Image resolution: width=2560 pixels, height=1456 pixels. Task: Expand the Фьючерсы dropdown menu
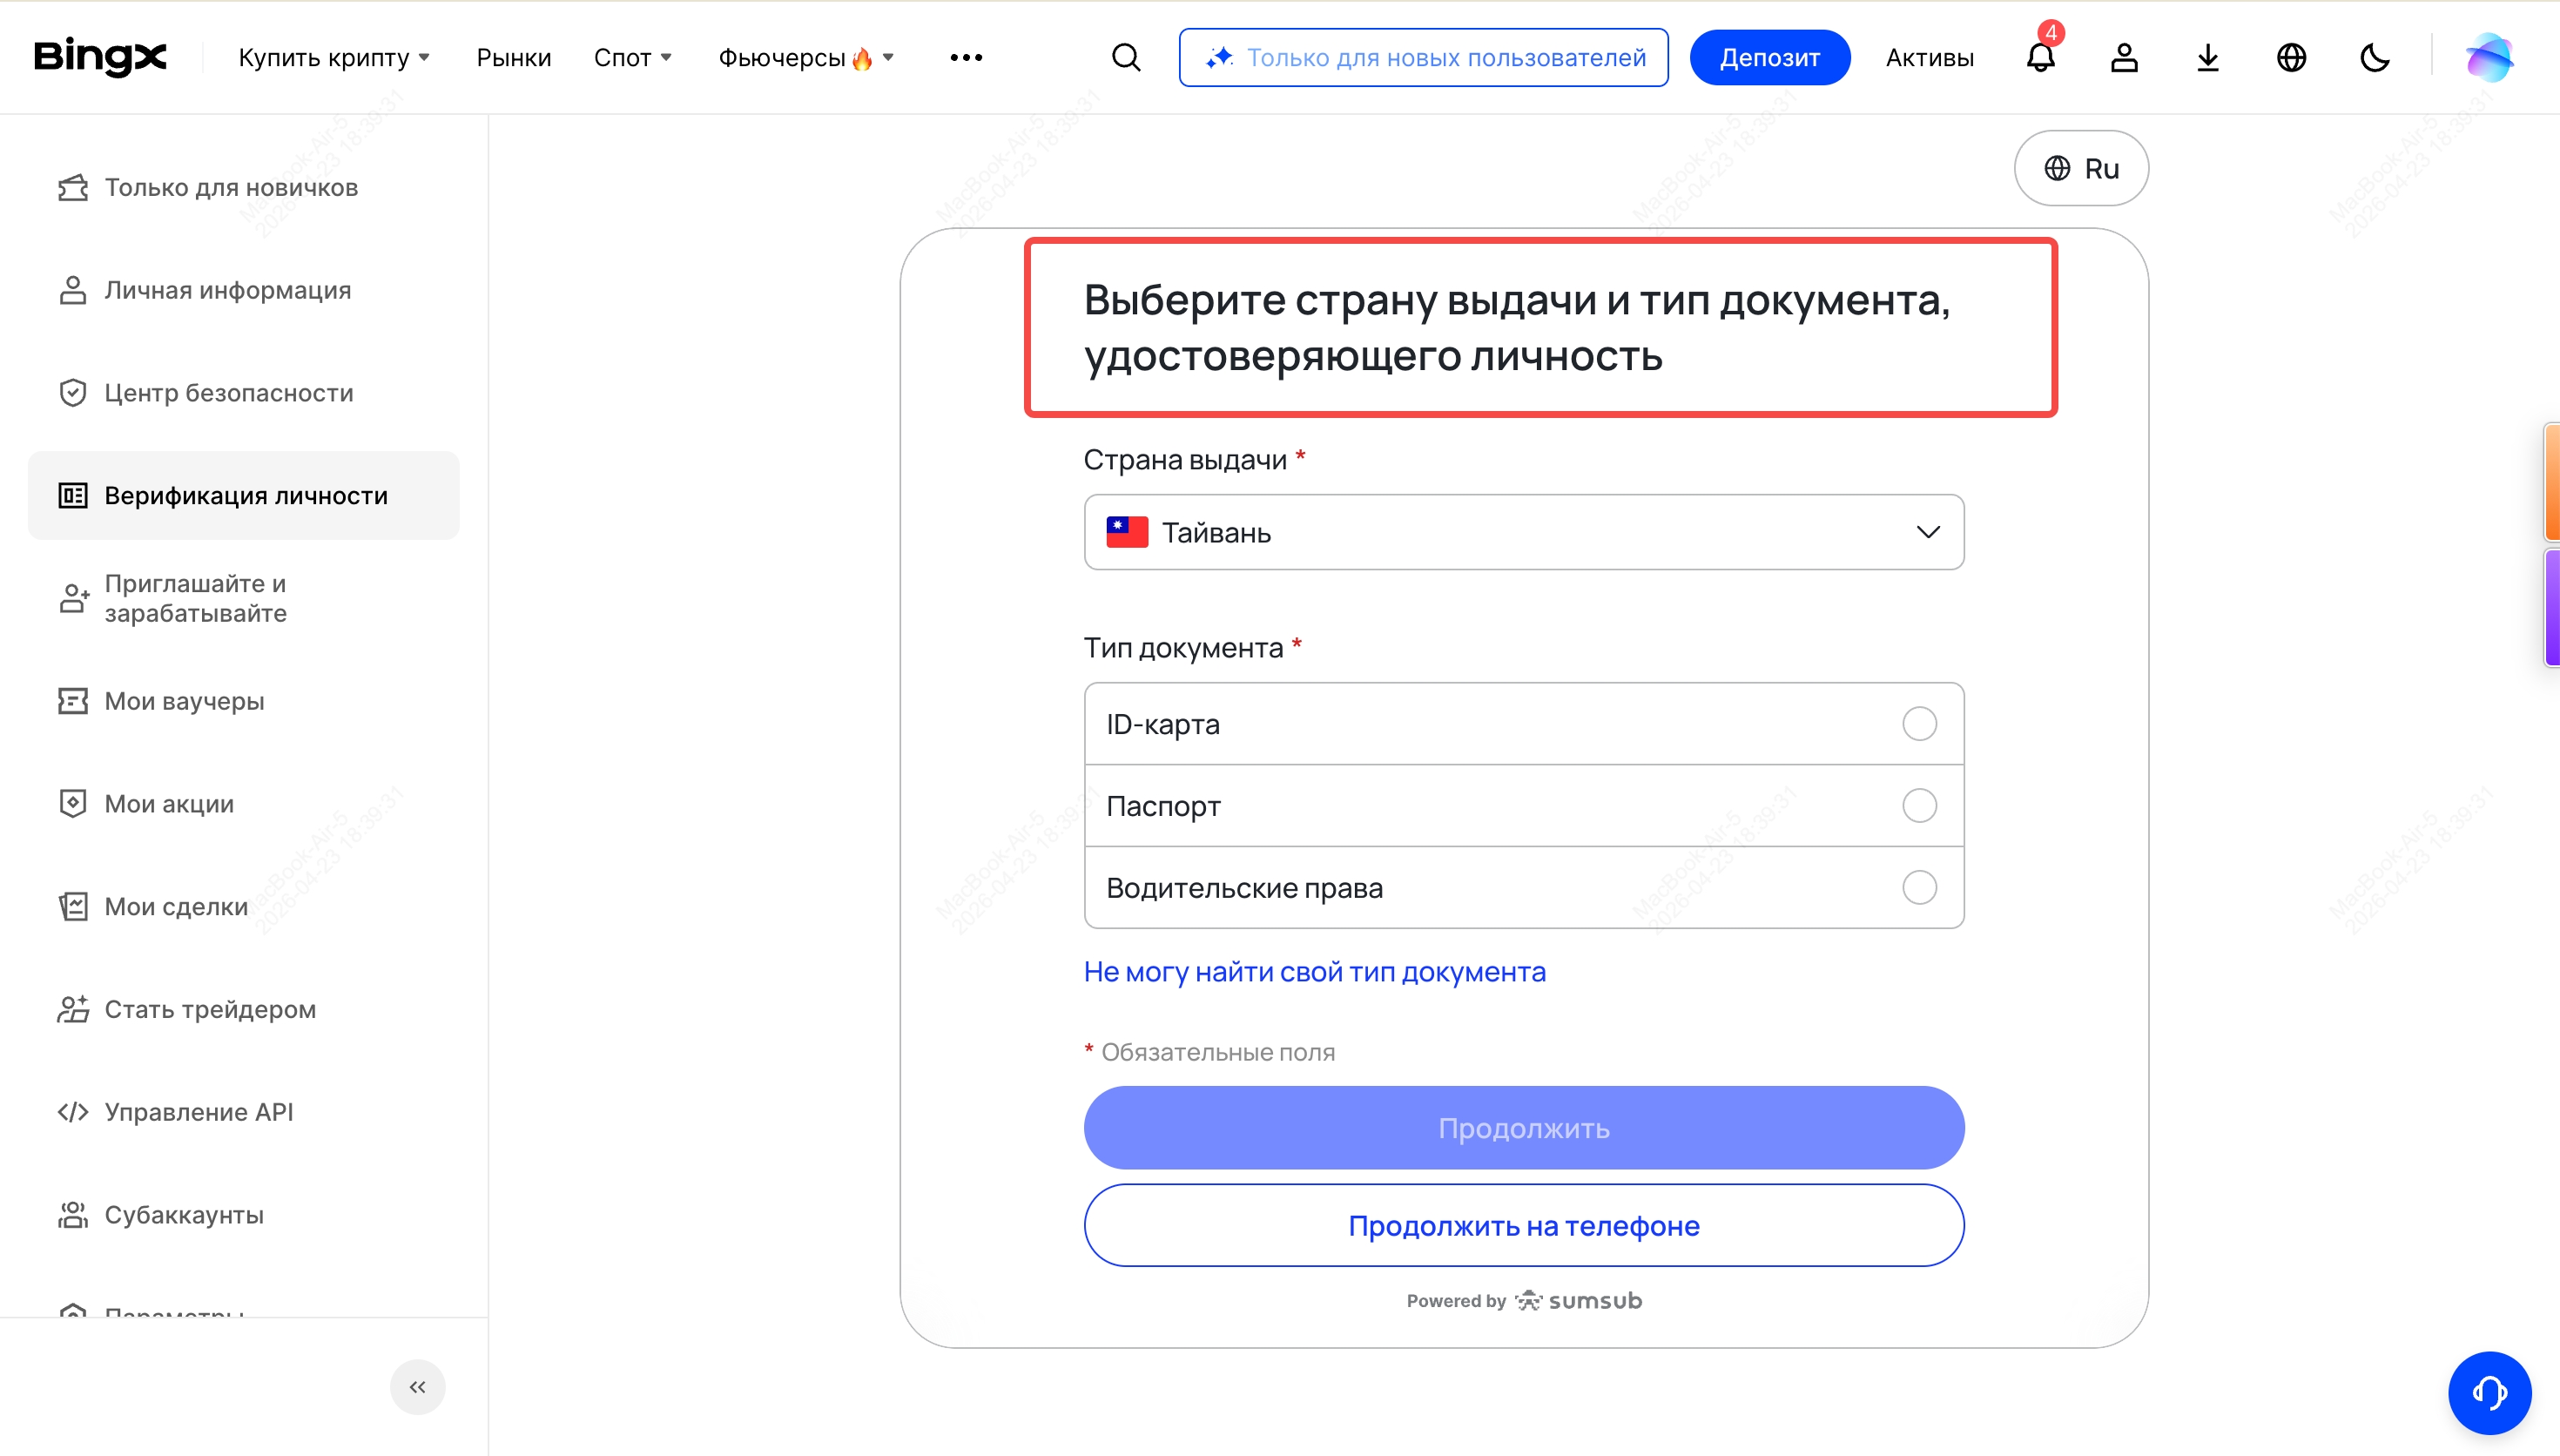coord(805,58)
